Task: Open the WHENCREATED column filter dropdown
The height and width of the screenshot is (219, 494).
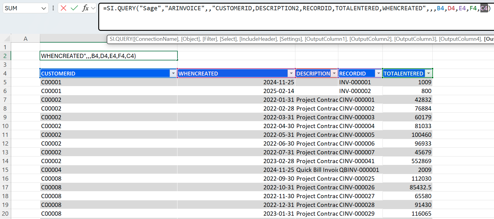Action: [291, 73]
